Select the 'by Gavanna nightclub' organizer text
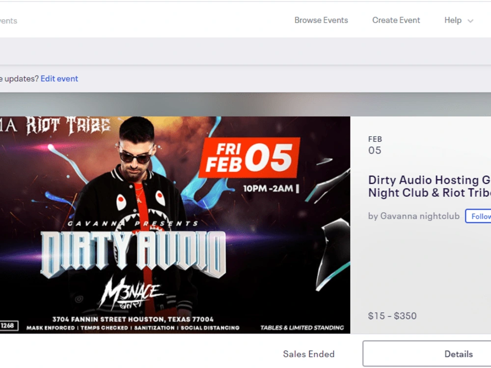 413,216
